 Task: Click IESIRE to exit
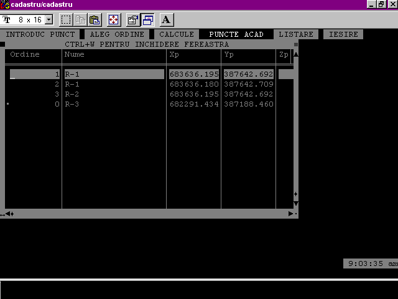343,34
